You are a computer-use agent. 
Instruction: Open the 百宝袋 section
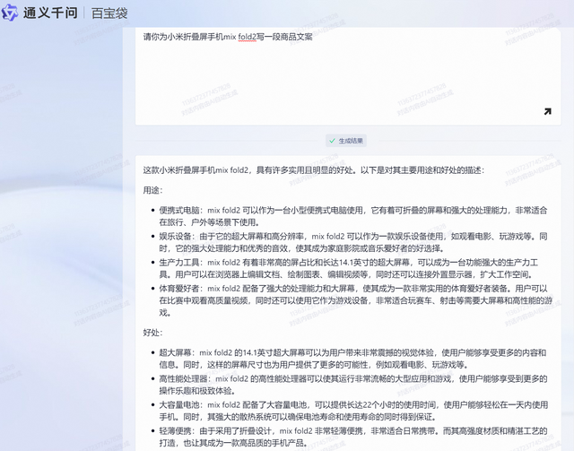tap(109, 13)
